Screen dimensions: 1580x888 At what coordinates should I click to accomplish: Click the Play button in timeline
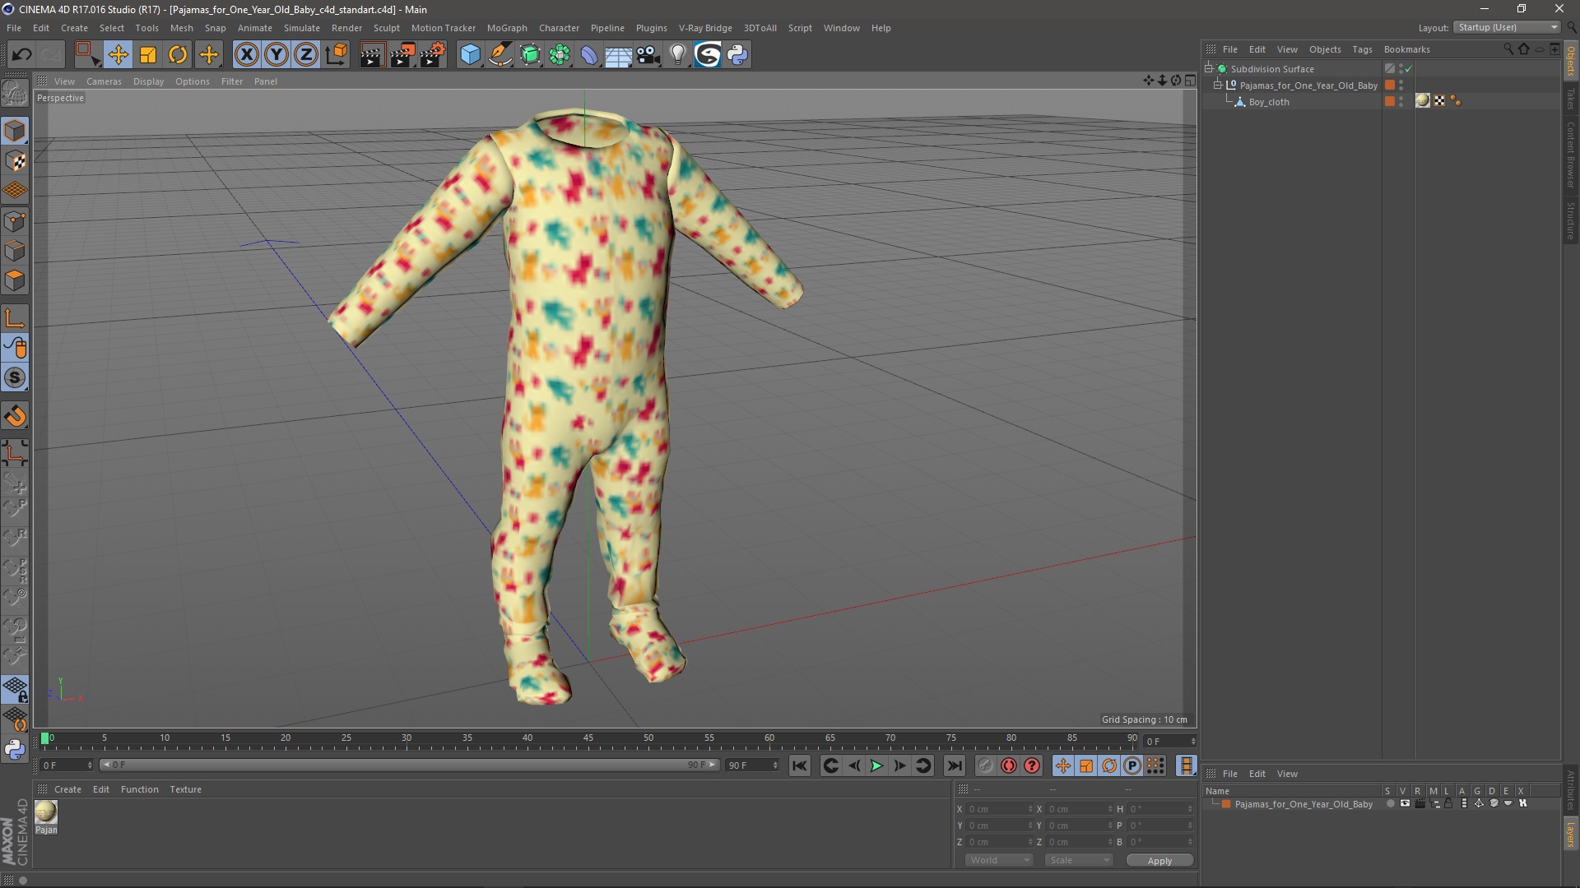(876, 765)
